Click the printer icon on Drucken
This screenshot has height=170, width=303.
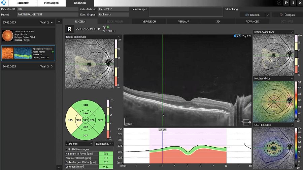click(x=247, y=15)
